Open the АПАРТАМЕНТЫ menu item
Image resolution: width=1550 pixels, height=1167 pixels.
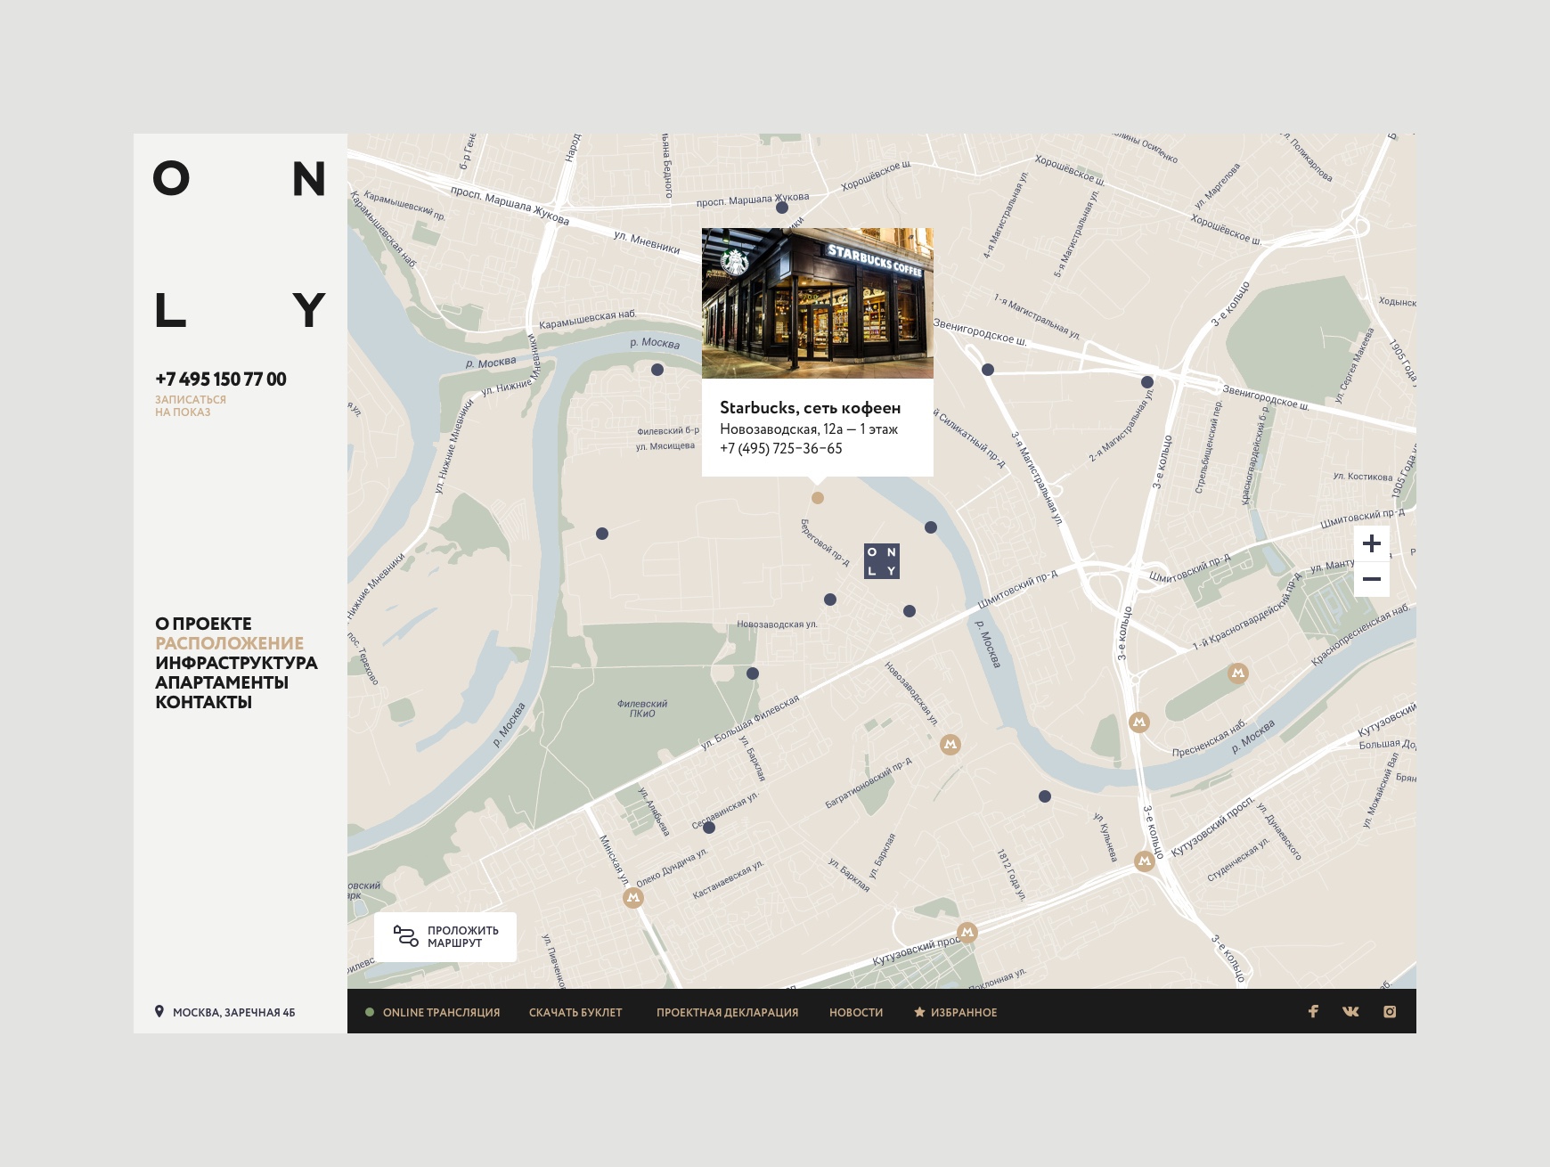coord(222,682)
